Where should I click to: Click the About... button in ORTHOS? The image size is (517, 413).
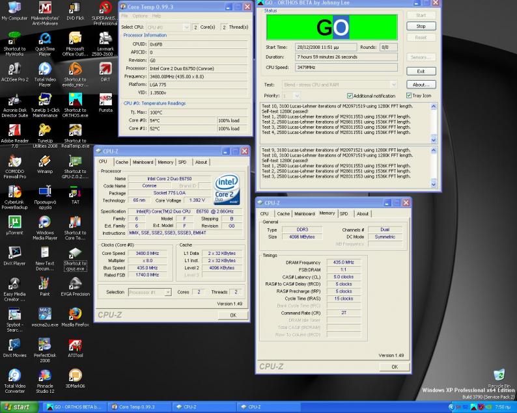click(421, 85)
